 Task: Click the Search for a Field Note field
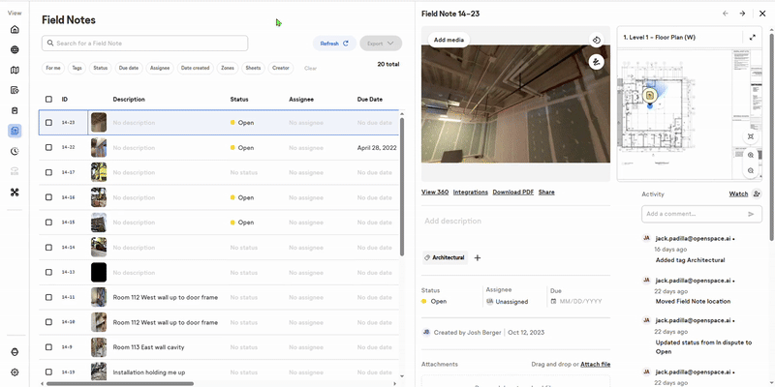tap(144, 43)
